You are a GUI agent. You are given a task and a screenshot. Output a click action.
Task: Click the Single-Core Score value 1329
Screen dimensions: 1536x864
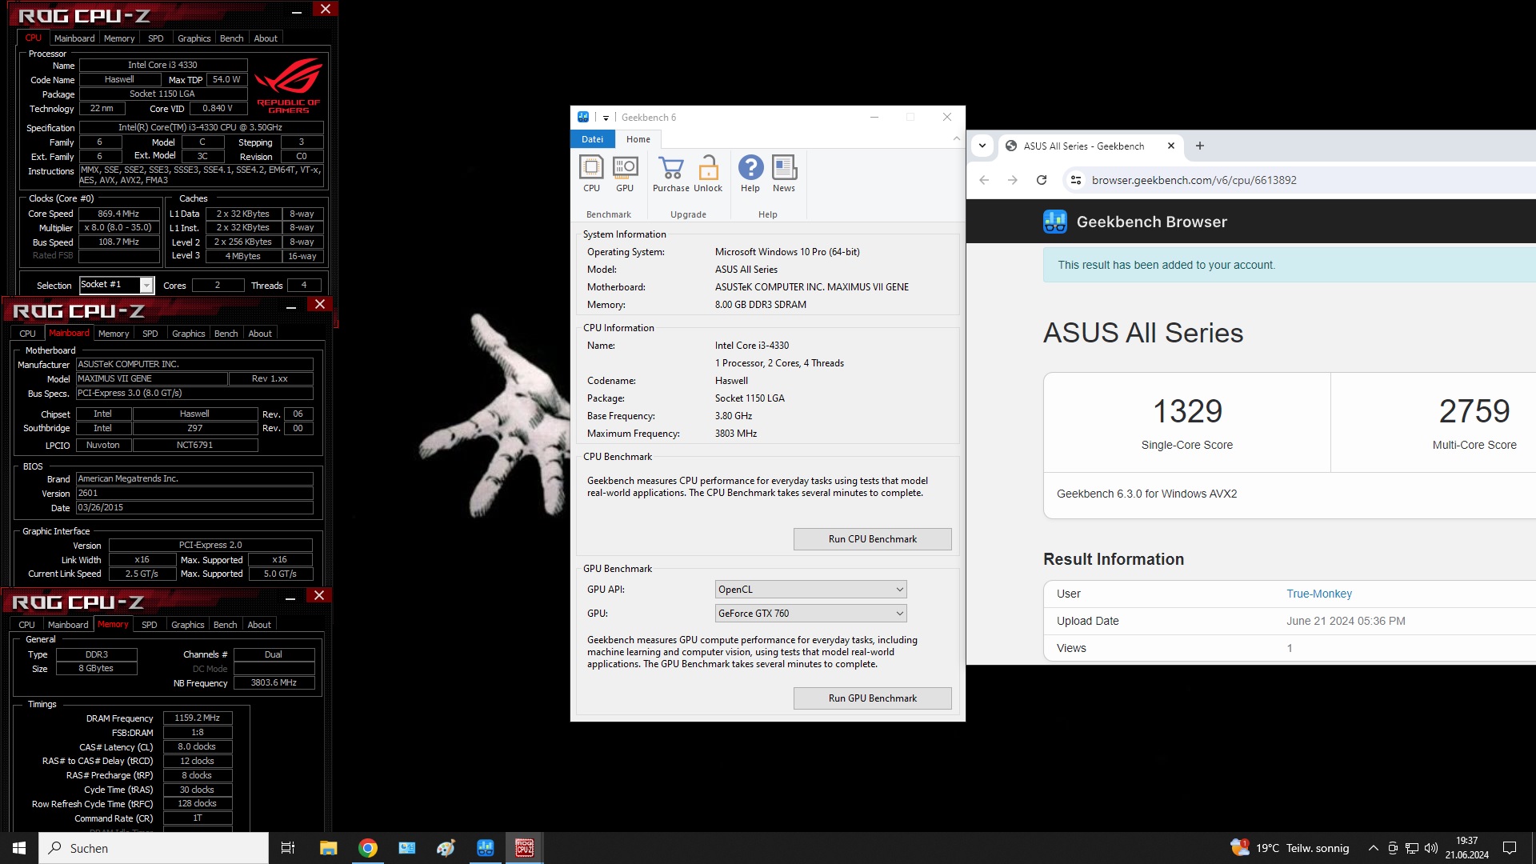point(1187,411)
